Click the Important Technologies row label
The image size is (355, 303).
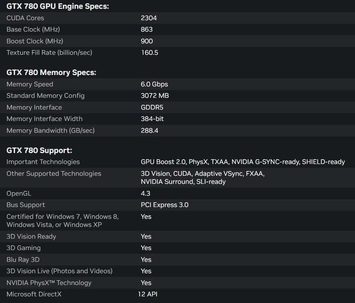point(43,162)
